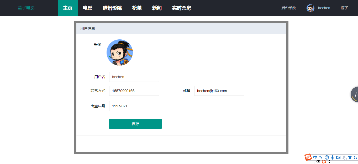Click the 出生年月 label
This screenshot has width=358, height=164.
point(98,106)
